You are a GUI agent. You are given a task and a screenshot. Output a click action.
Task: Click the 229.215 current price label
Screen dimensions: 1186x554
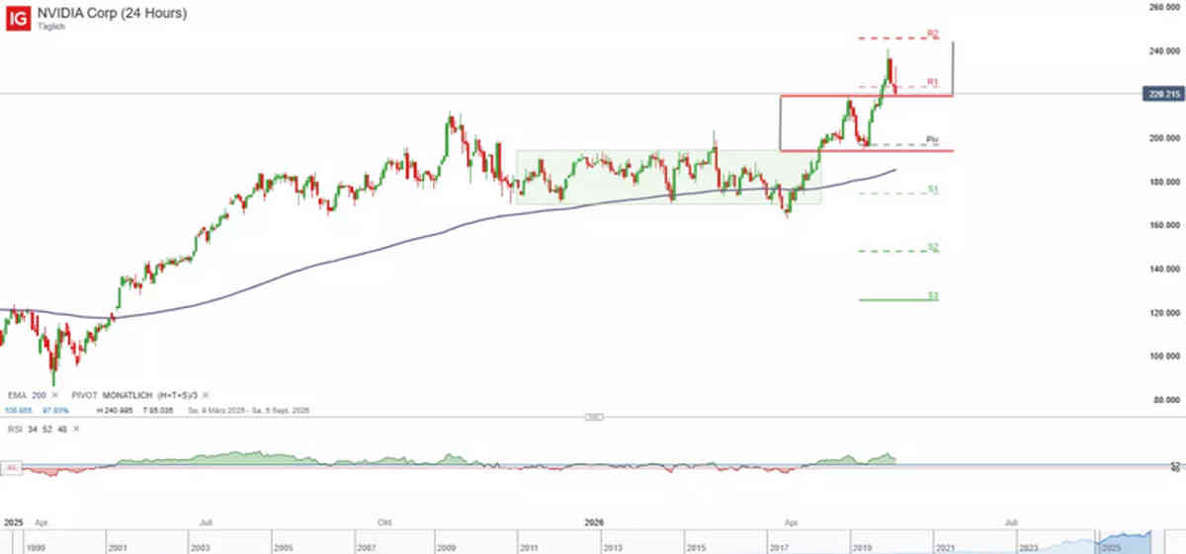click(1163, 94)
